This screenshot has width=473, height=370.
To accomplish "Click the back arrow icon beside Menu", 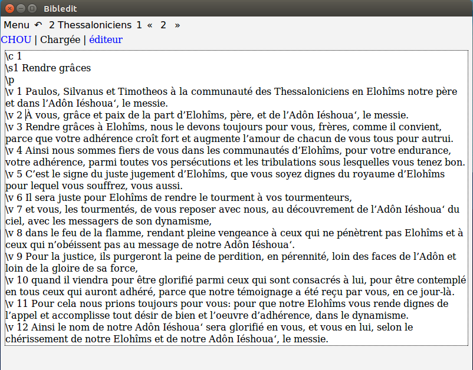I will tap(38, 25).
